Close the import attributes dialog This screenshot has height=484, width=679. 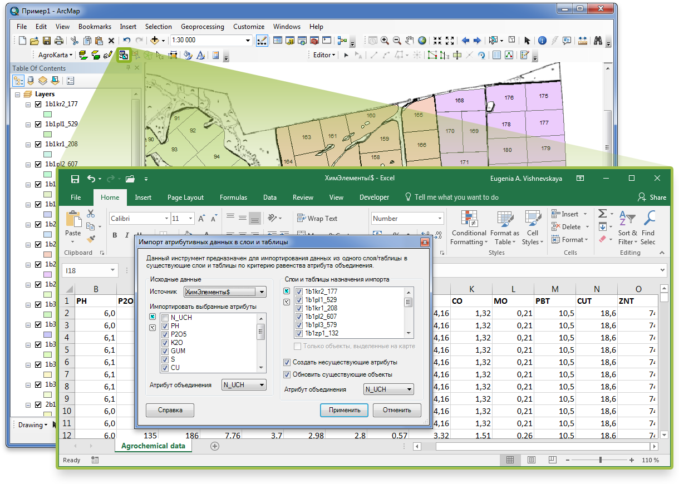tap(425, 243)
